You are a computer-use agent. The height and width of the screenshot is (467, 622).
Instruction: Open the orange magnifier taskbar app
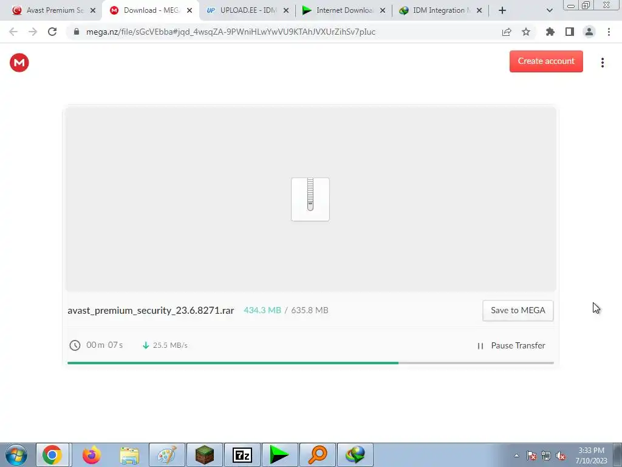(317, 455)
